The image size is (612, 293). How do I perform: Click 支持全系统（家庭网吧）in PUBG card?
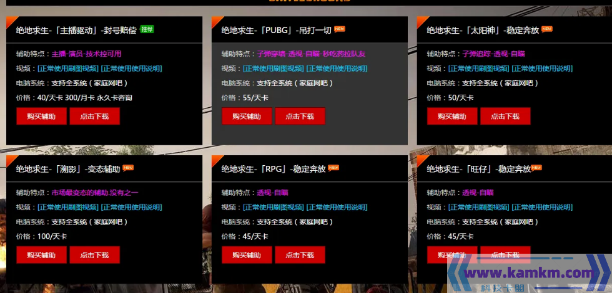click(295, 83)
